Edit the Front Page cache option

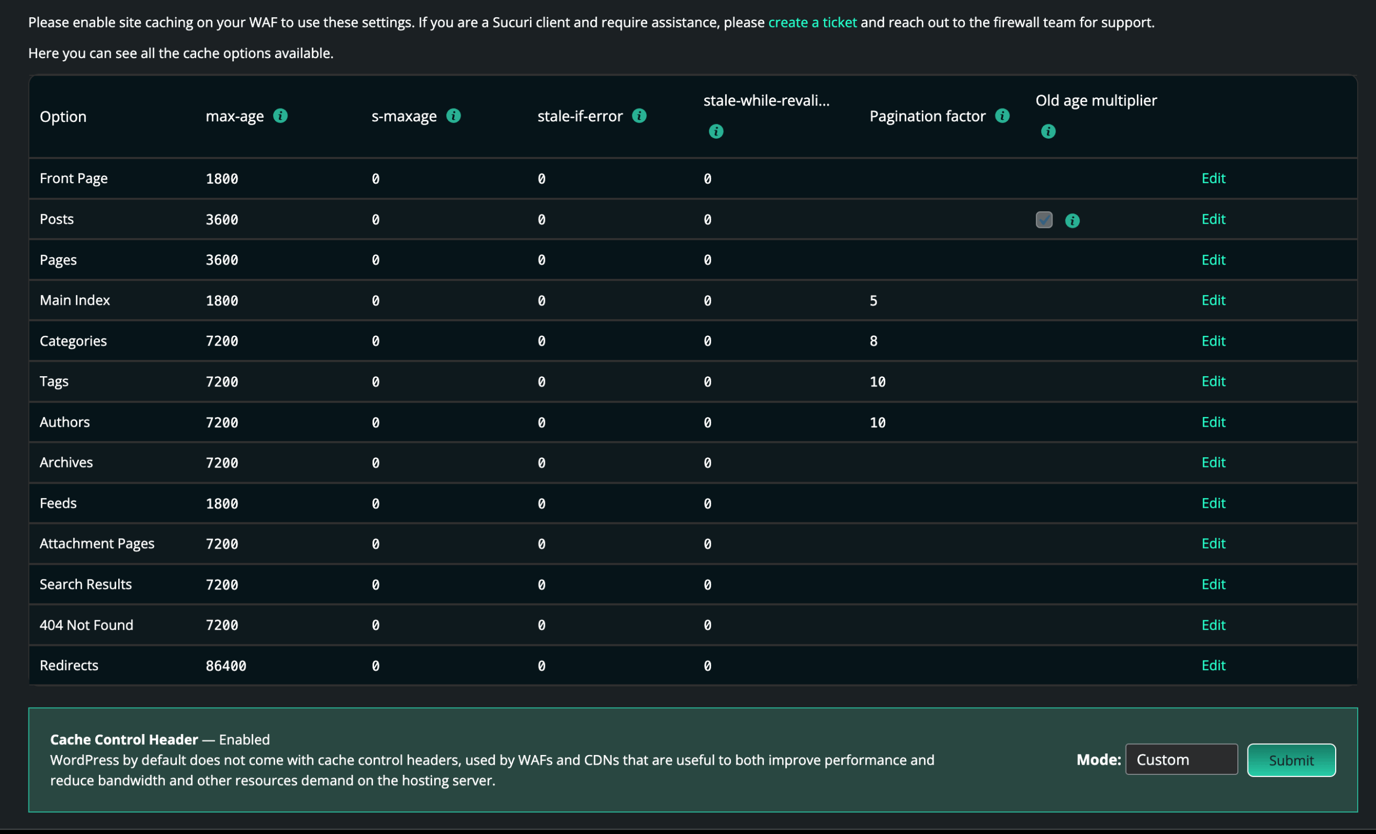pos(1214,178)
